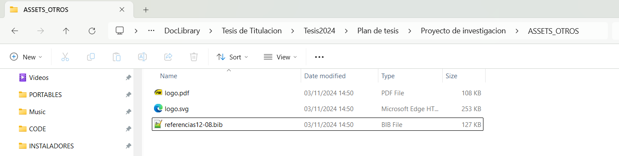Viewport: 619px width, 156px height.
Task: Click the Paste clipboard icon
Action: coord(117,57)
